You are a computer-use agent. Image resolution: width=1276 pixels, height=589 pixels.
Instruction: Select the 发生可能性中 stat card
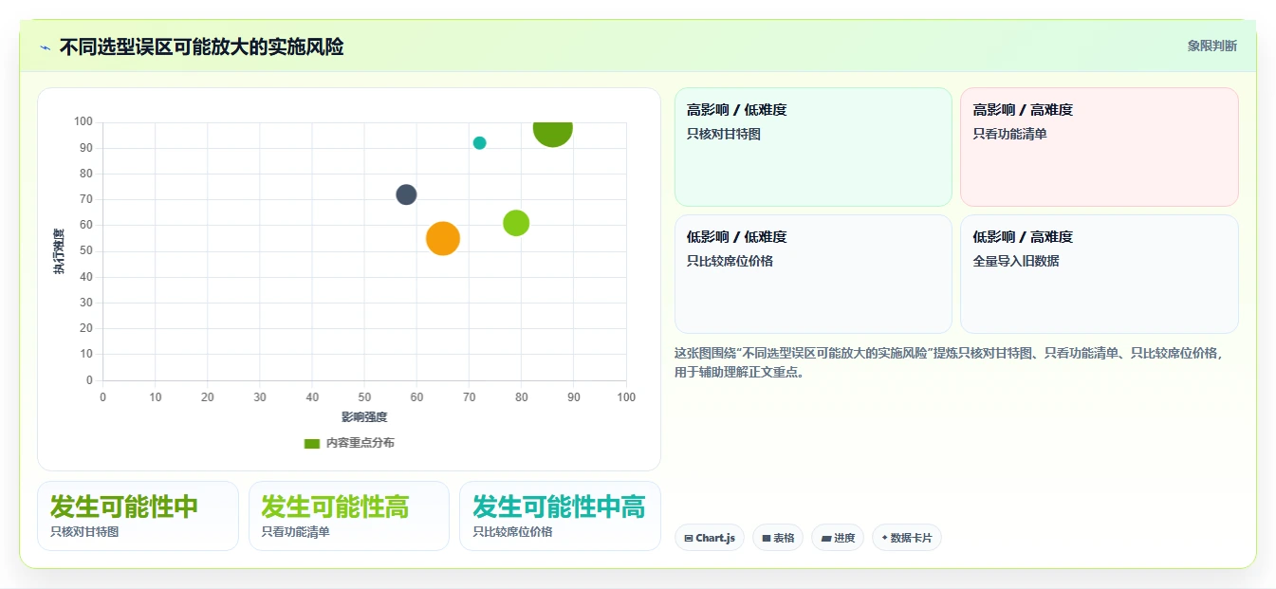(x=138, y=516)
